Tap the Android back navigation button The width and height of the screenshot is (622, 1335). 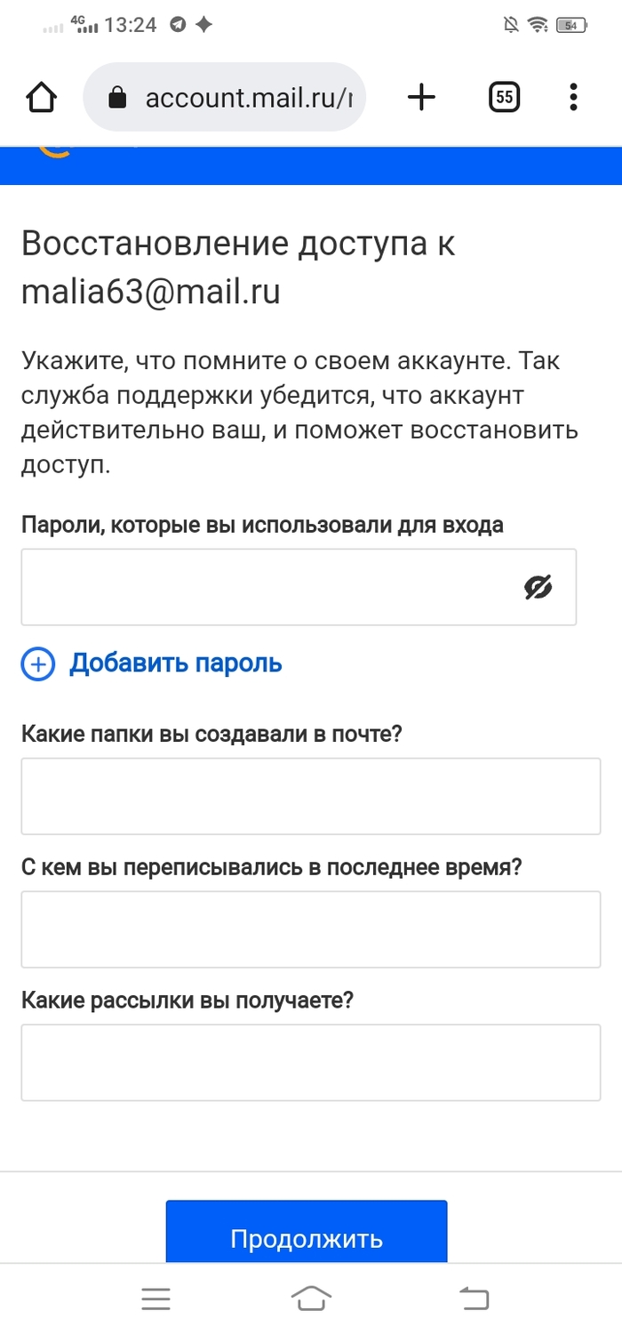(x=474, y=1299)
